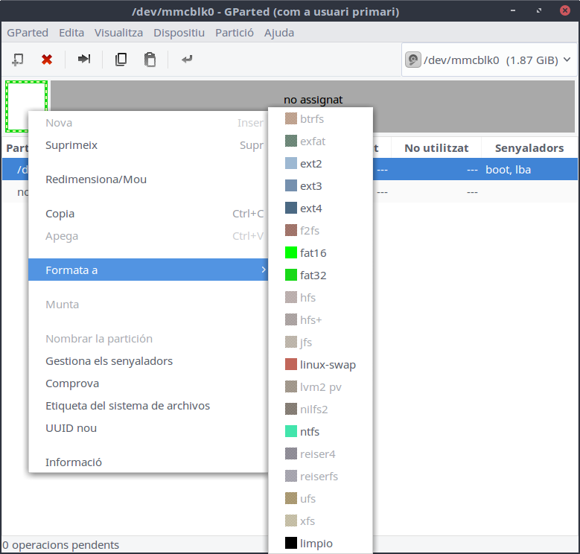Open the Dispositiu menu
The width and height of the screenshot is (580, 554).
tap(179, 33)
